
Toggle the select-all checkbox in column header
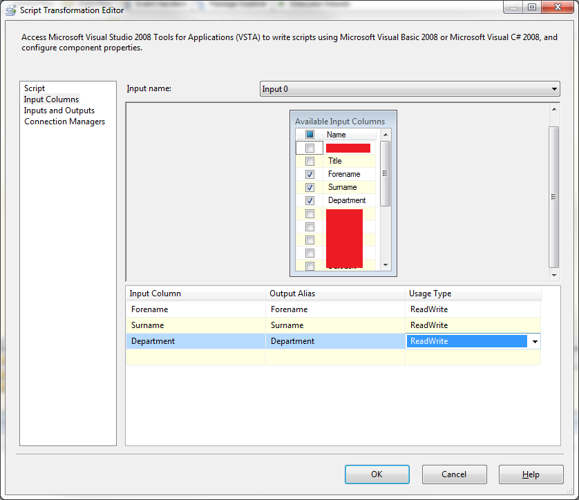point(310,135)
